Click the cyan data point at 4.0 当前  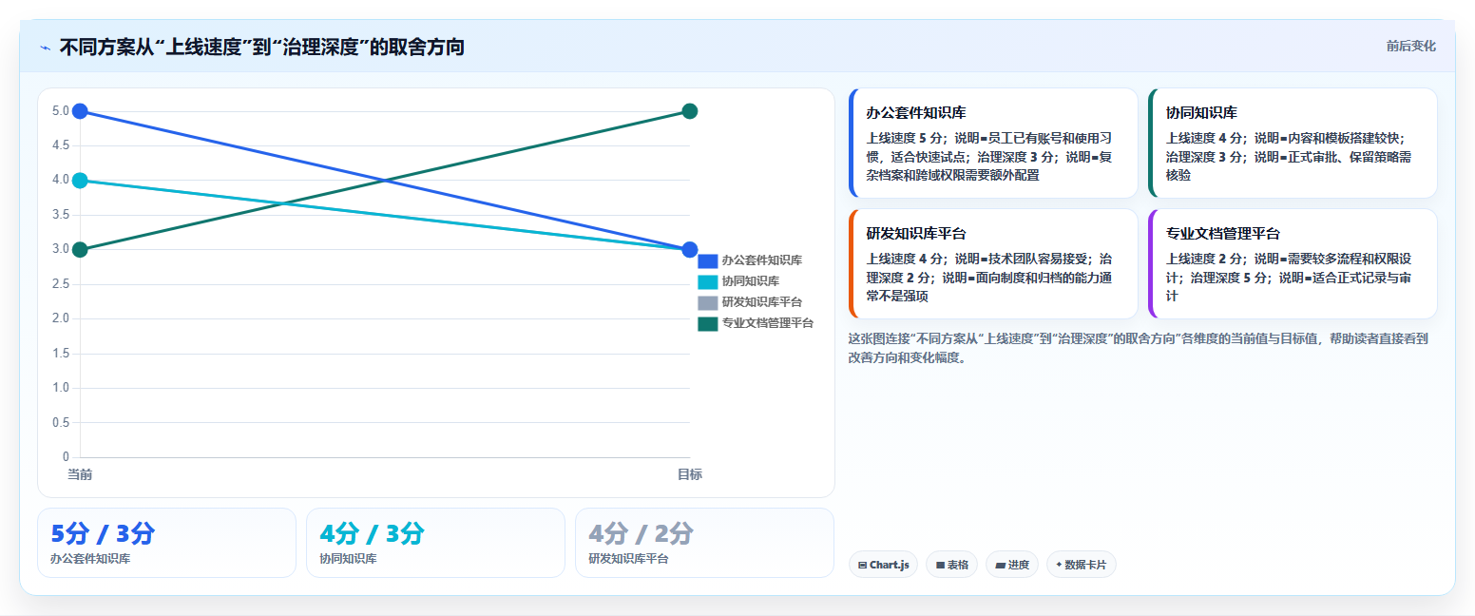tap(80, 181)
